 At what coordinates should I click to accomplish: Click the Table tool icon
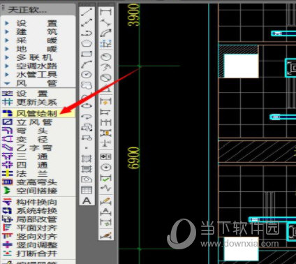point(87,190)
